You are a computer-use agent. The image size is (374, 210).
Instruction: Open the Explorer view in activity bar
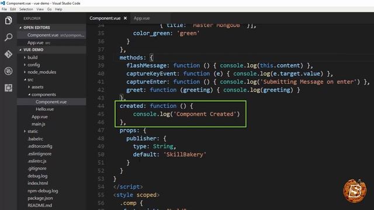pyautogui.click(x=8, y=20)
